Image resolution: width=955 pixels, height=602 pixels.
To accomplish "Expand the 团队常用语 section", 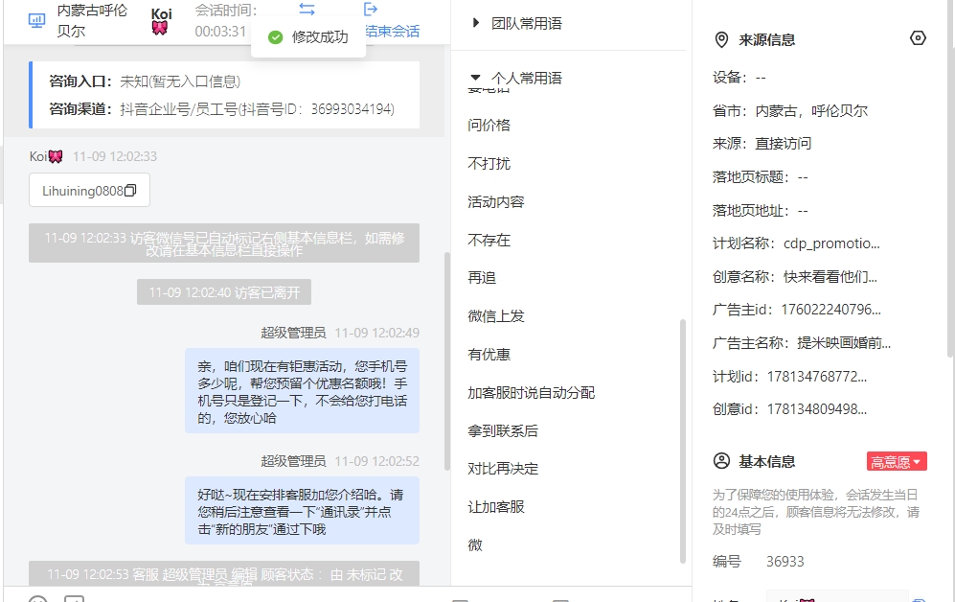I will (x=476, y=23).
